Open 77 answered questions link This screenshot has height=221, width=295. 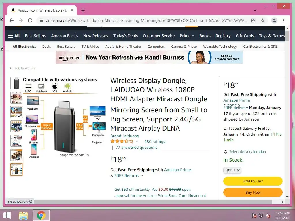(136, 148)
